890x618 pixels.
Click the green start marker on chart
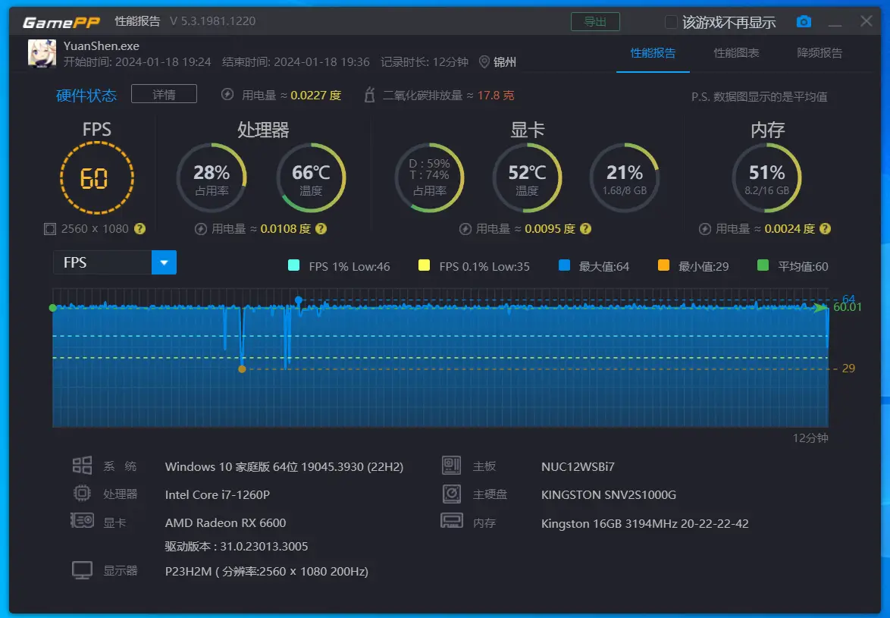pos(53,308)
